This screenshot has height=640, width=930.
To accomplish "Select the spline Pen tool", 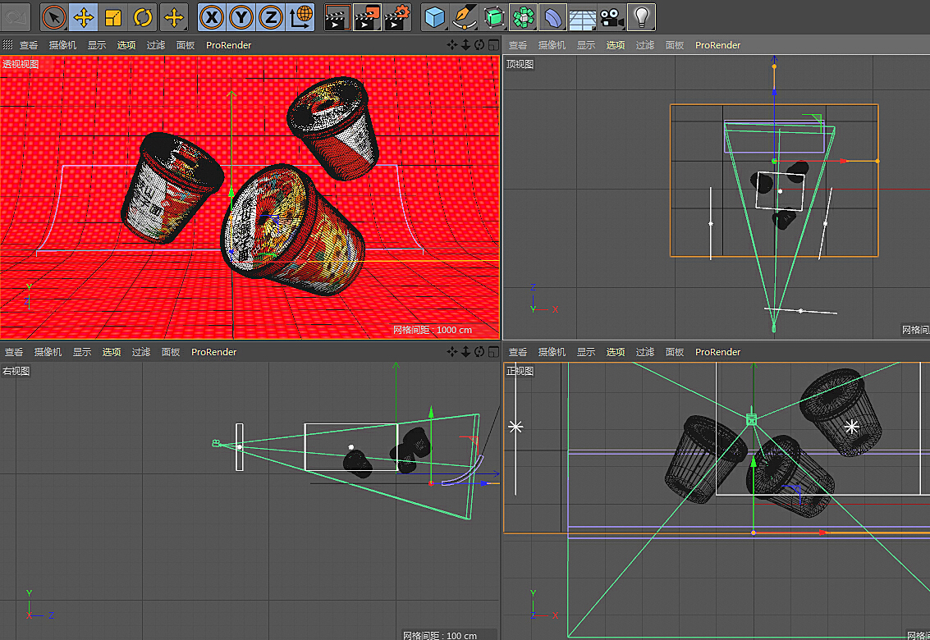I will pos(465,17).
